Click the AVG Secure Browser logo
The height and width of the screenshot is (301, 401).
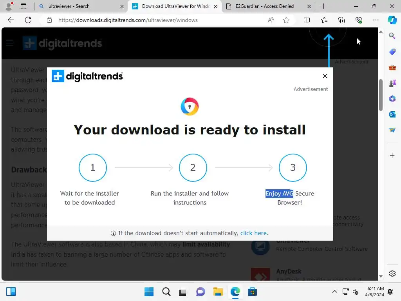coord(190,107)
